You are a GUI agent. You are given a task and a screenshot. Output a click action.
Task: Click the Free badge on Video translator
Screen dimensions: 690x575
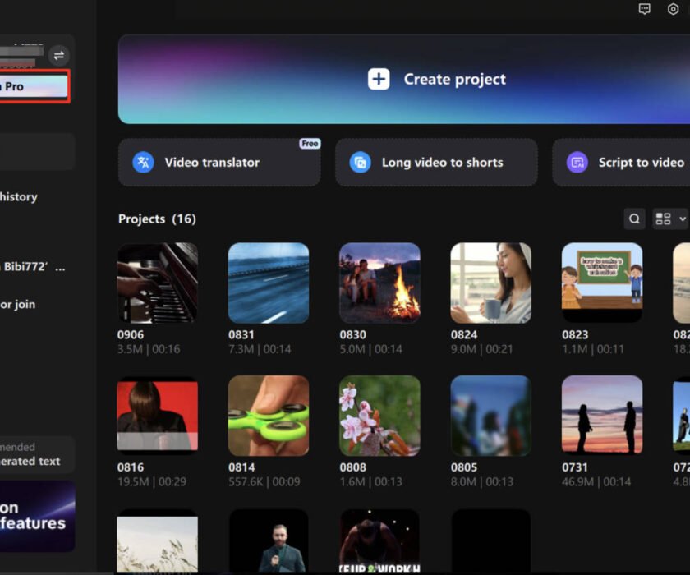tap(310, 144)
